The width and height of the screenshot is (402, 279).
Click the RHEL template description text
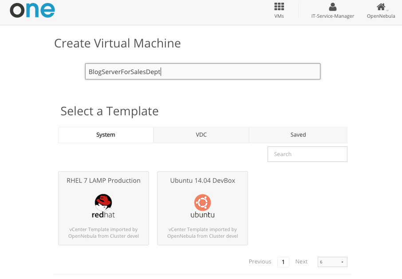pyautogui.click(x=103, y=232)
